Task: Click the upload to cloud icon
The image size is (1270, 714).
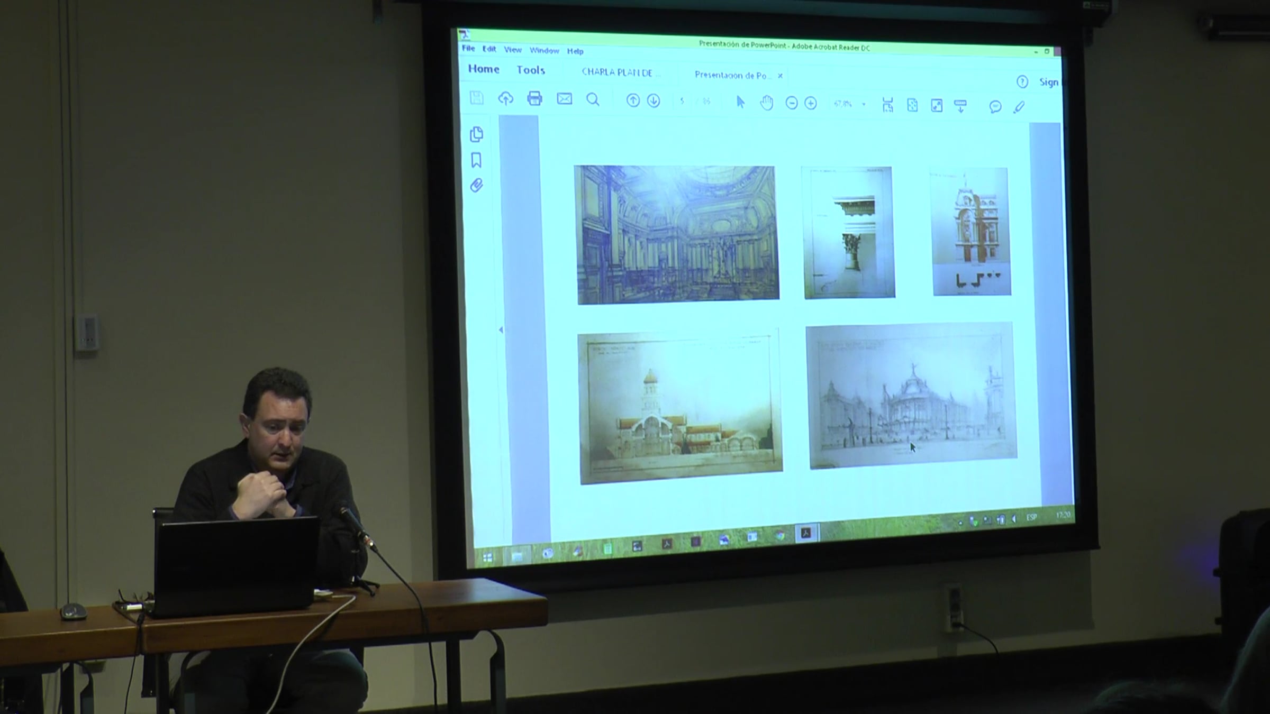Action: pos(506,98)
